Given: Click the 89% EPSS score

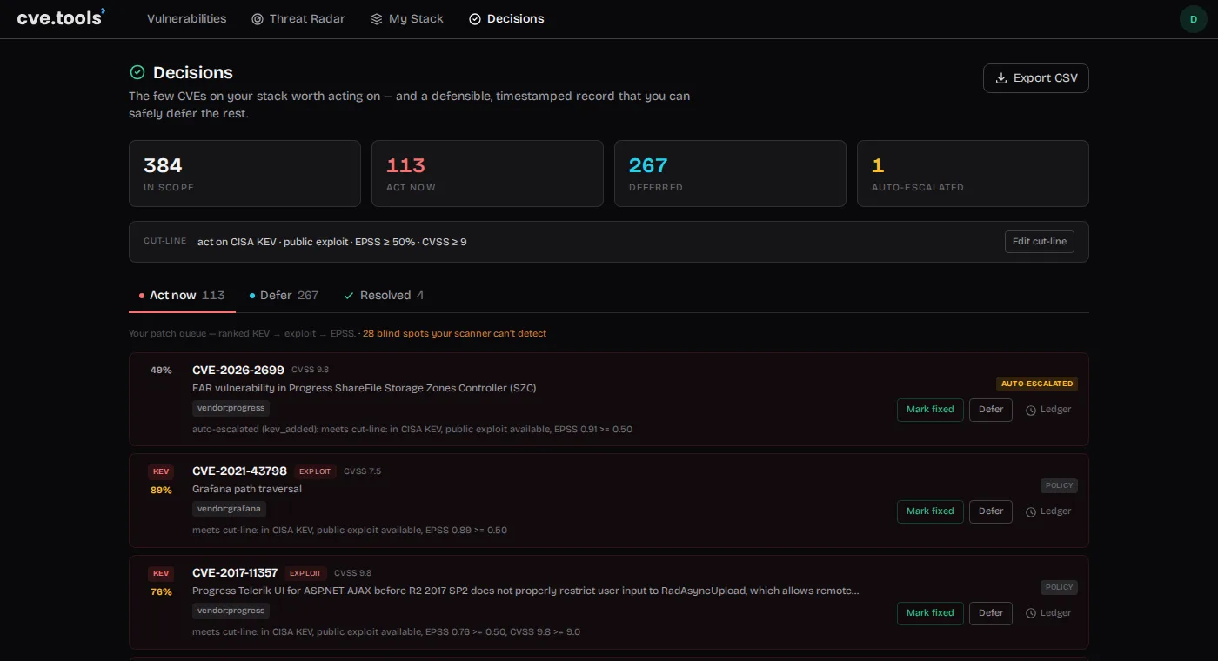Looking at the screenshot, I should coord(161,490).
